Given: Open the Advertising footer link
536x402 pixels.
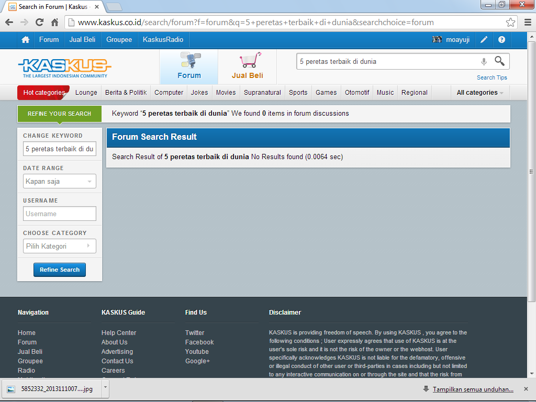Looking at the screenshot, I should 117,352.
